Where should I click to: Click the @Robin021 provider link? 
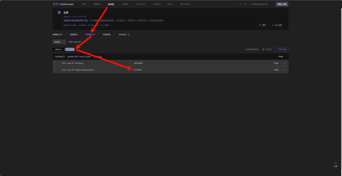pyautogui.click(x=68, y=25)
